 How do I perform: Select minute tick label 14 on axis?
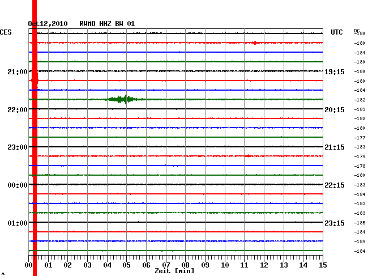pyautogui.click(x=303, y=265)
